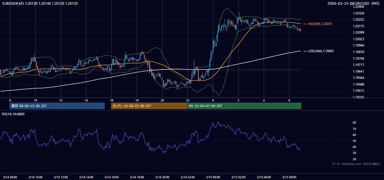Click the HistData.com data source credit
Viewport: 384px width, 180px height.
[x=356, y=164]
